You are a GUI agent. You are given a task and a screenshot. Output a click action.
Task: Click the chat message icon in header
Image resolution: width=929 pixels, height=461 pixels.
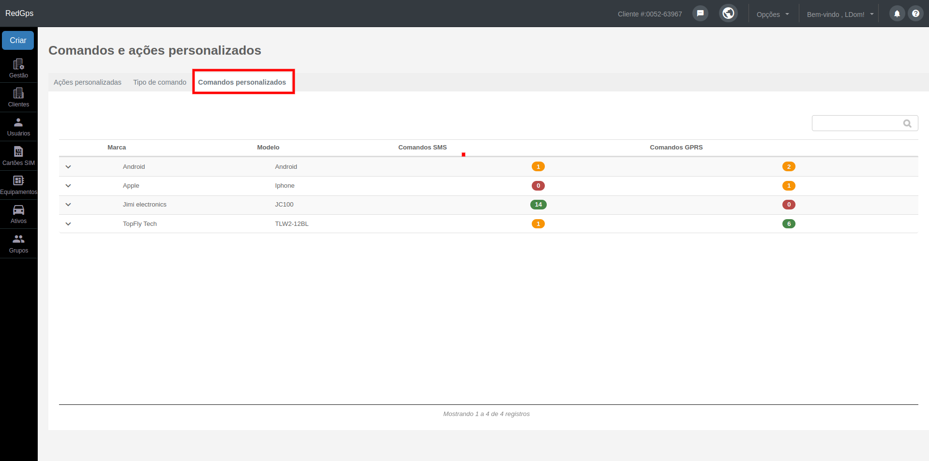[700, 14]
